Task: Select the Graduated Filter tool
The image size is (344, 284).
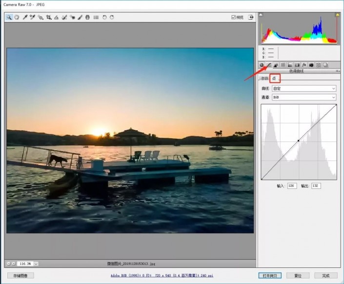Action: [x=87, y=17]
